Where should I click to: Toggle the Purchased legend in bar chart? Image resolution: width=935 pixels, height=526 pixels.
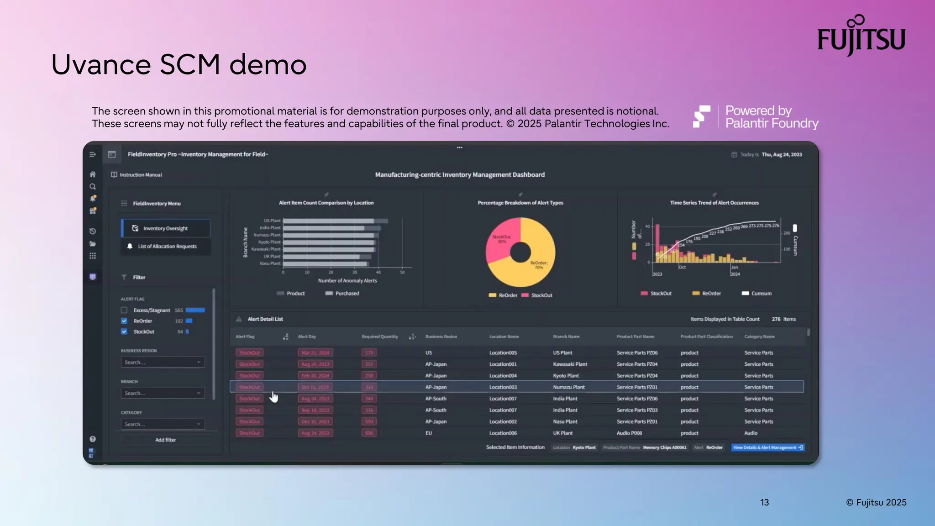(x=342, y=293)
